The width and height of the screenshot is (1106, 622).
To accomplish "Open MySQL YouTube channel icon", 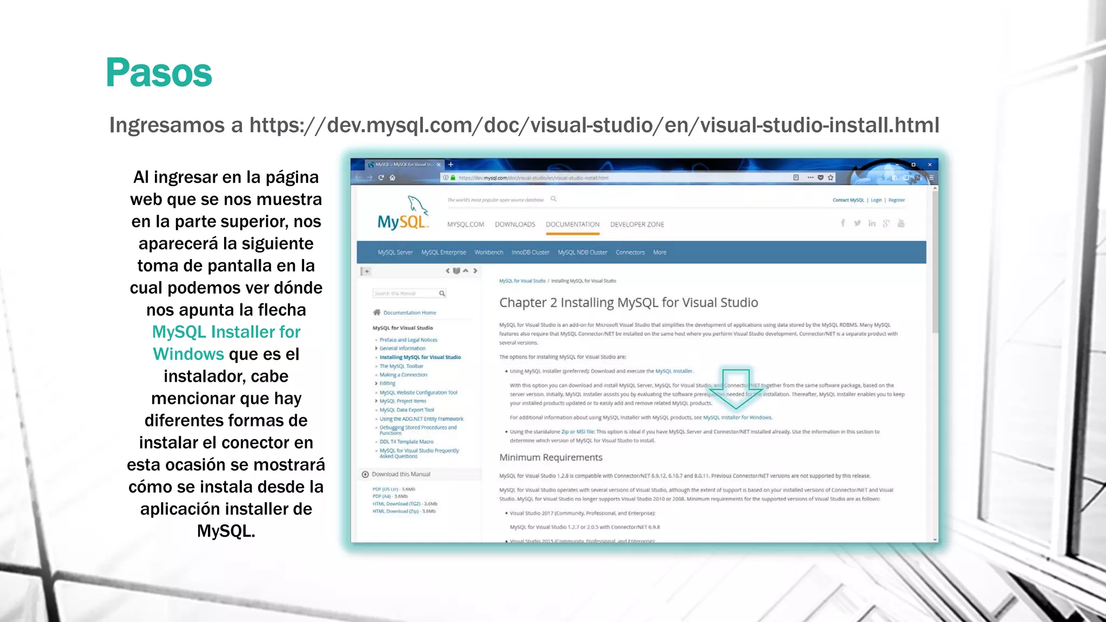I will (x=901, y=223).
